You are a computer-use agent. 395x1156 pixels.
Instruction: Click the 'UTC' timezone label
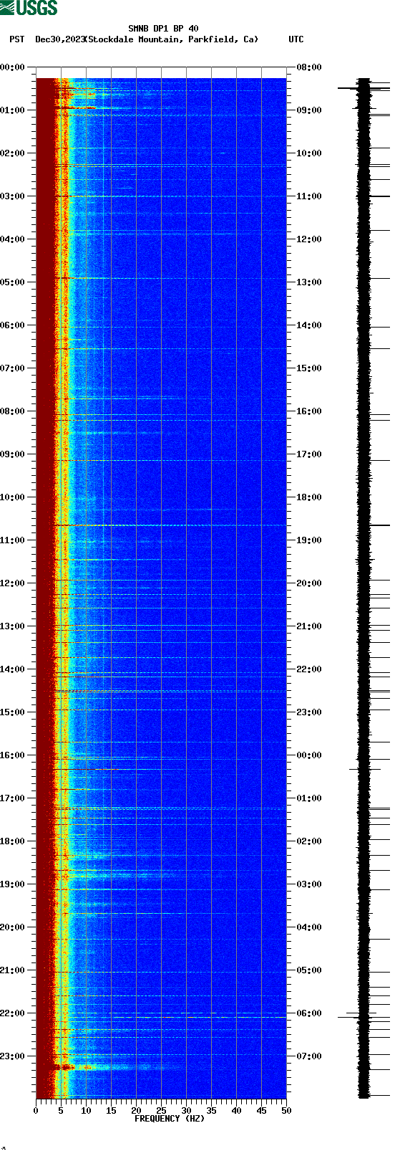[x=296, y=39]
